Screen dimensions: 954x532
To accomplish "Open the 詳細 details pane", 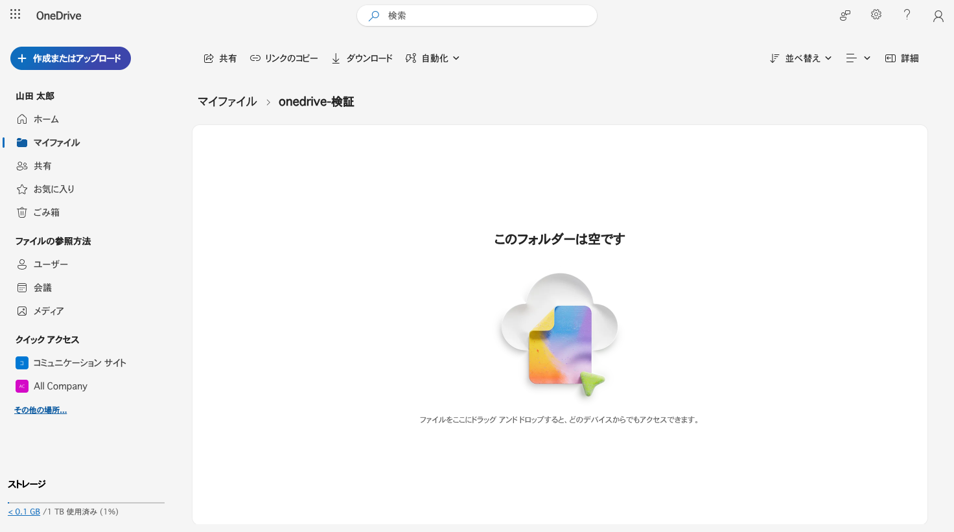I will 902,58.
